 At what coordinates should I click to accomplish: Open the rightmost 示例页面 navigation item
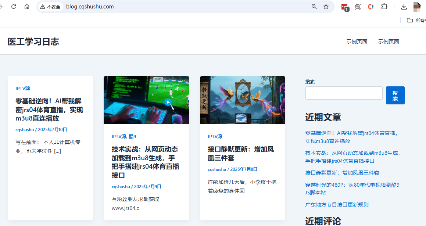pos(389,42)
